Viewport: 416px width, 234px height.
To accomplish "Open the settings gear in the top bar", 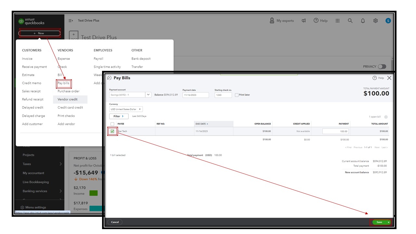I will (375, 20).
